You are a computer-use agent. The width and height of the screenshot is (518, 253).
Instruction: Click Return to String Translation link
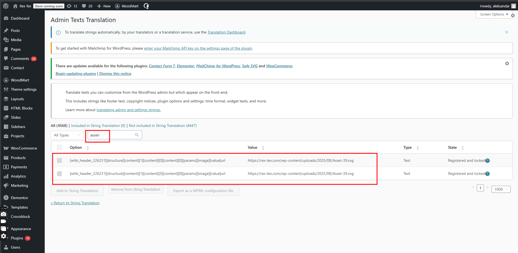[75, 203]
